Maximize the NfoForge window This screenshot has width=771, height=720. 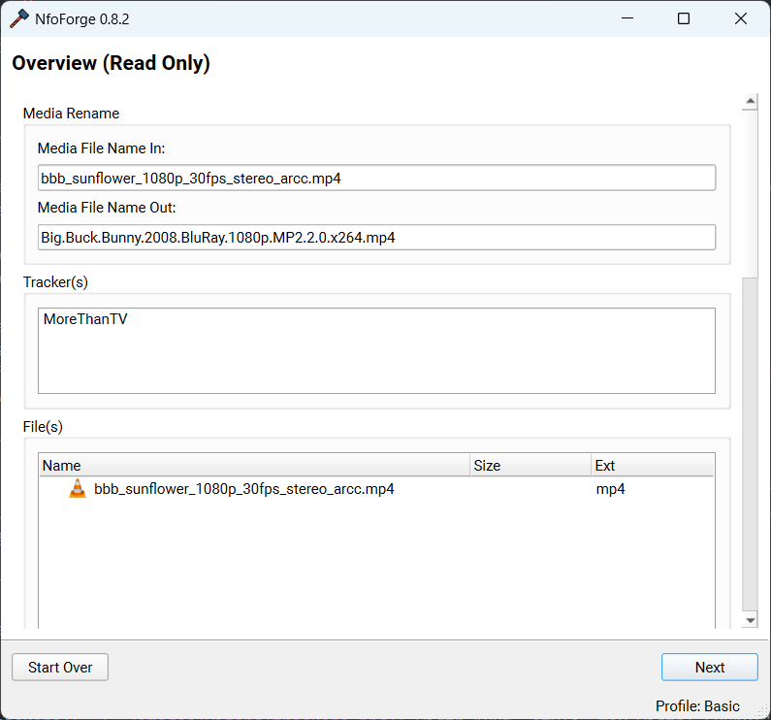[684, 18]
